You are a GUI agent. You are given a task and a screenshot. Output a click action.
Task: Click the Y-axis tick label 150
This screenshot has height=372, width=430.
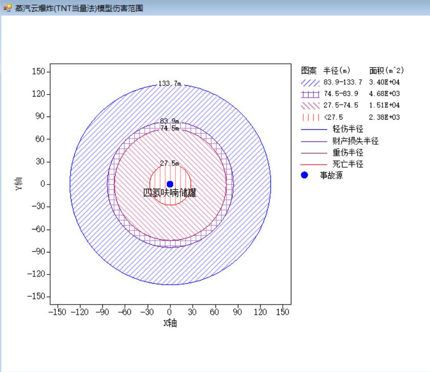point(38,72)
